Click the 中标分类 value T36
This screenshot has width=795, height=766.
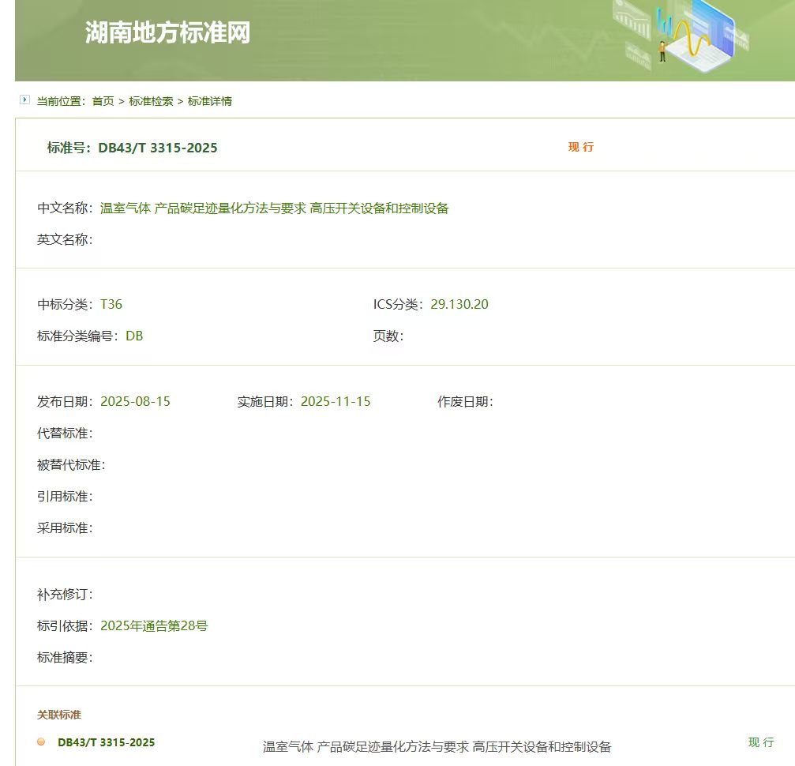click(x=111, y=304)
